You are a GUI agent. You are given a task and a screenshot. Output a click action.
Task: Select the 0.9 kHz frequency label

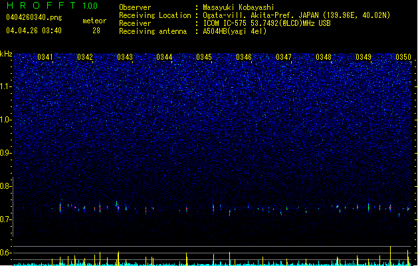[x=6, y=153]
